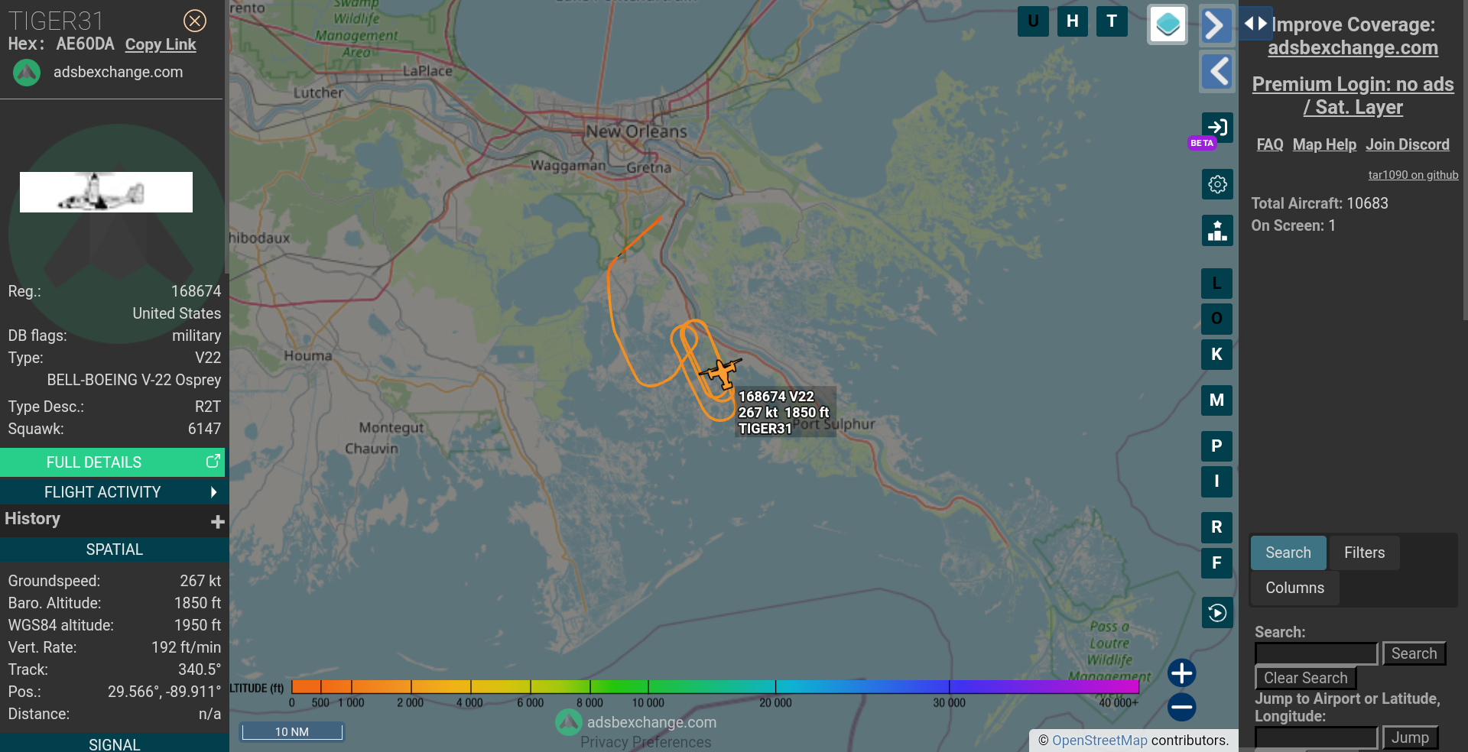Open the Map Help link
This screenshot has width=1468, height=752.
pos(1324,144)
